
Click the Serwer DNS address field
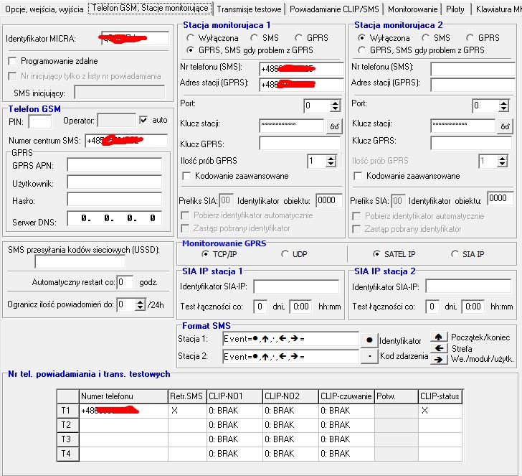click(x=114, y=218)
